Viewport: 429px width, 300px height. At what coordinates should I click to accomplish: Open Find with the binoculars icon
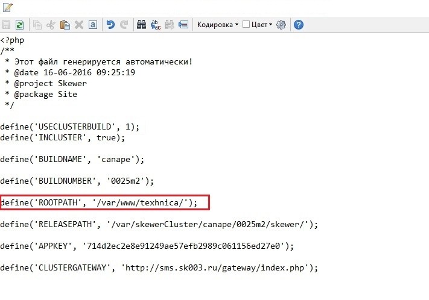[142, 25]
